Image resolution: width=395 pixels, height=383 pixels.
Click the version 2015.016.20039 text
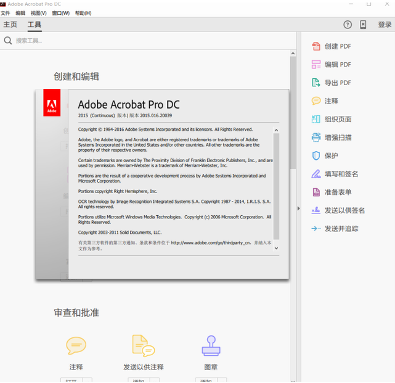point(156,115)
